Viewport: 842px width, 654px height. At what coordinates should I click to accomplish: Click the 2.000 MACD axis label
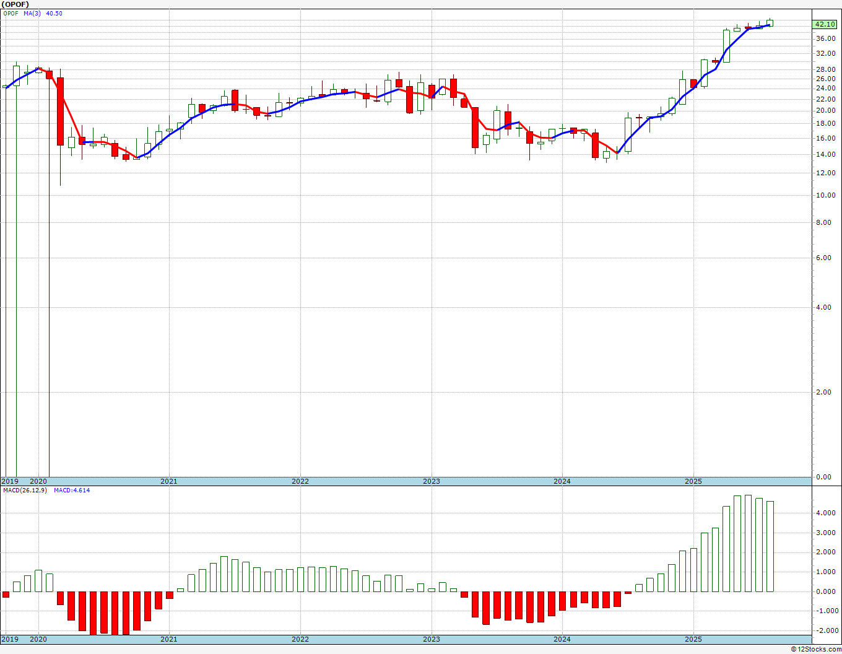[x=827, y=552]
